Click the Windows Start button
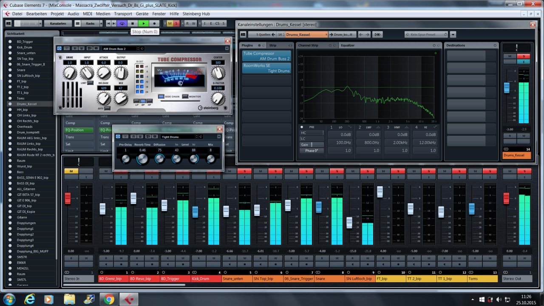544x306 pixels. pos(8,299)
